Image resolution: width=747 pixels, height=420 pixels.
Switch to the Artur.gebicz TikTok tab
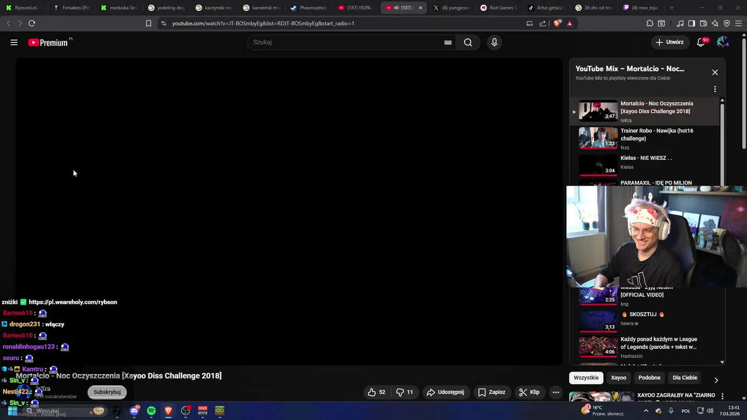[546, 8]
